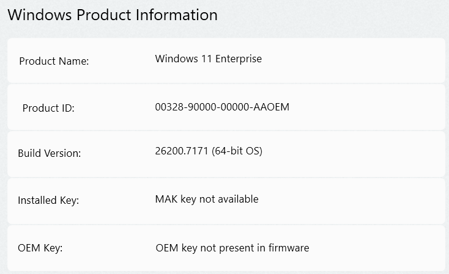Select the Product ID label
The height and width of the screenshot is (274, 449).
pyautogui.click(x=48, y=108)
